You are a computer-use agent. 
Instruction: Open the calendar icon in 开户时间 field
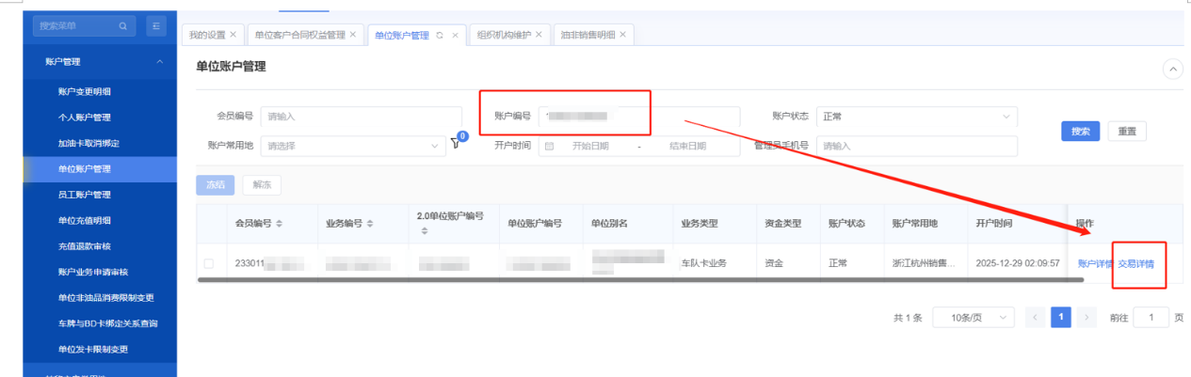549,146
